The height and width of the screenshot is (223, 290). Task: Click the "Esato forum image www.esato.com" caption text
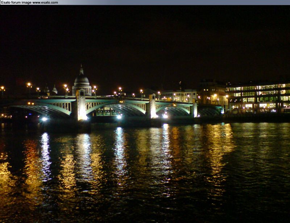tap(30, 3)
